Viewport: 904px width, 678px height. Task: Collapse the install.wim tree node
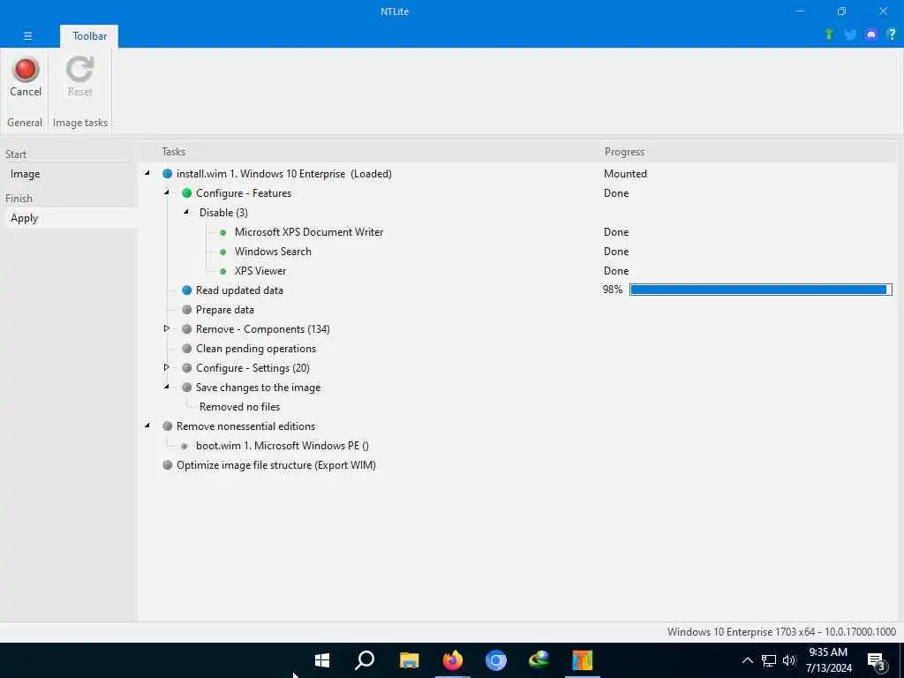click(147, 173)
